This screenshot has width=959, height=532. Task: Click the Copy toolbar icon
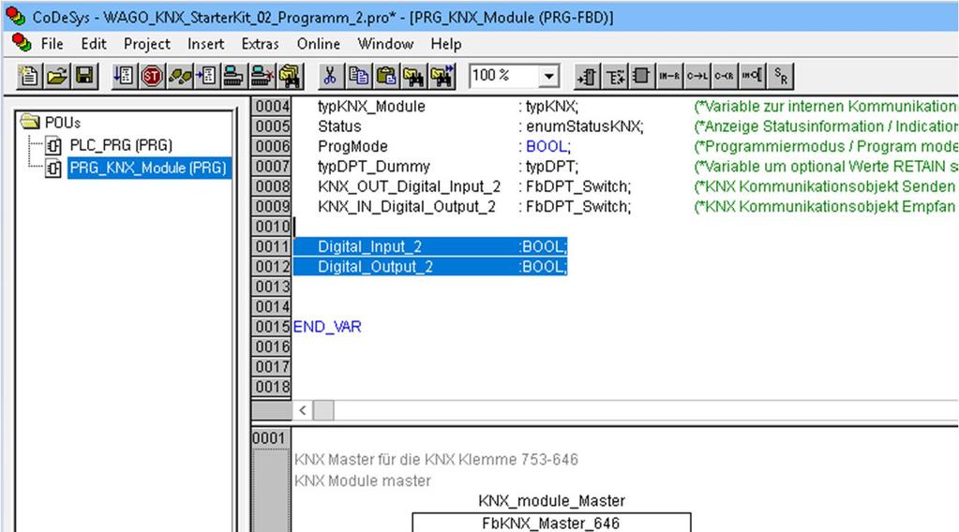pos(358,76)
